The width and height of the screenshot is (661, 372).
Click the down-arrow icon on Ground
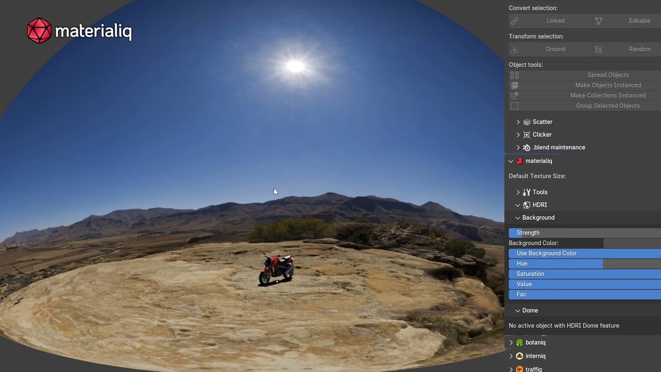coord(514,49)
